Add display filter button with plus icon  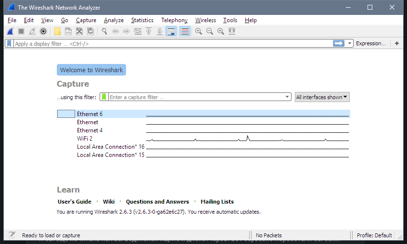coord(397,43)
